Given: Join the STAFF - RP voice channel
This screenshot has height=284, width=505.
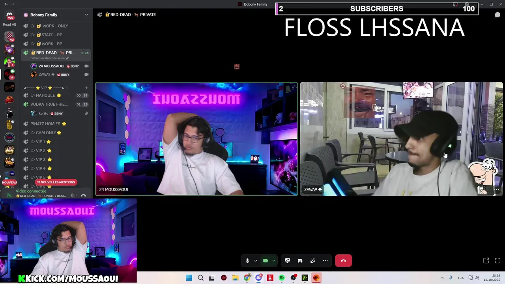Looking at the screenshot, I should coord(55,35).
